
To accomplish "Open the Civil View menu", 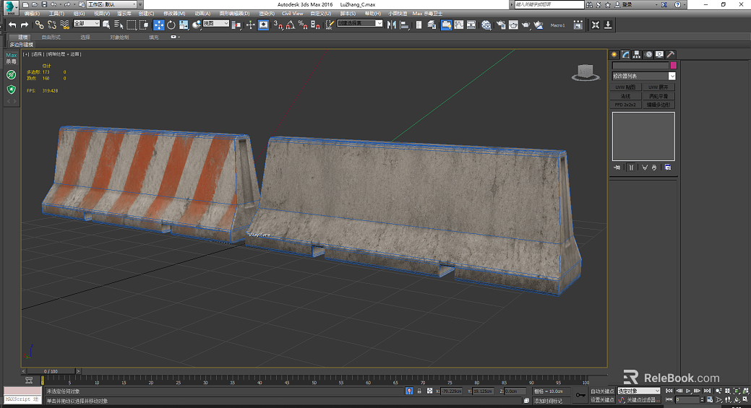I will [x=292, y=14].
